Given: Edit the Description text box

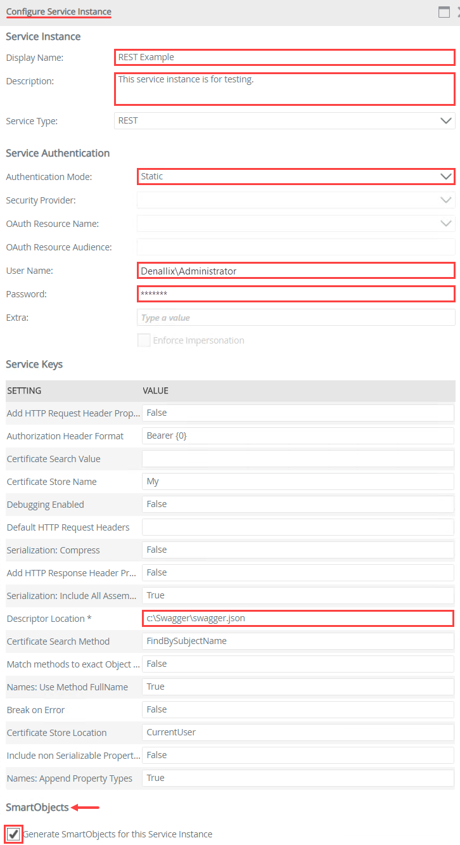Looking at the screenshot, I should click(284, 89).
